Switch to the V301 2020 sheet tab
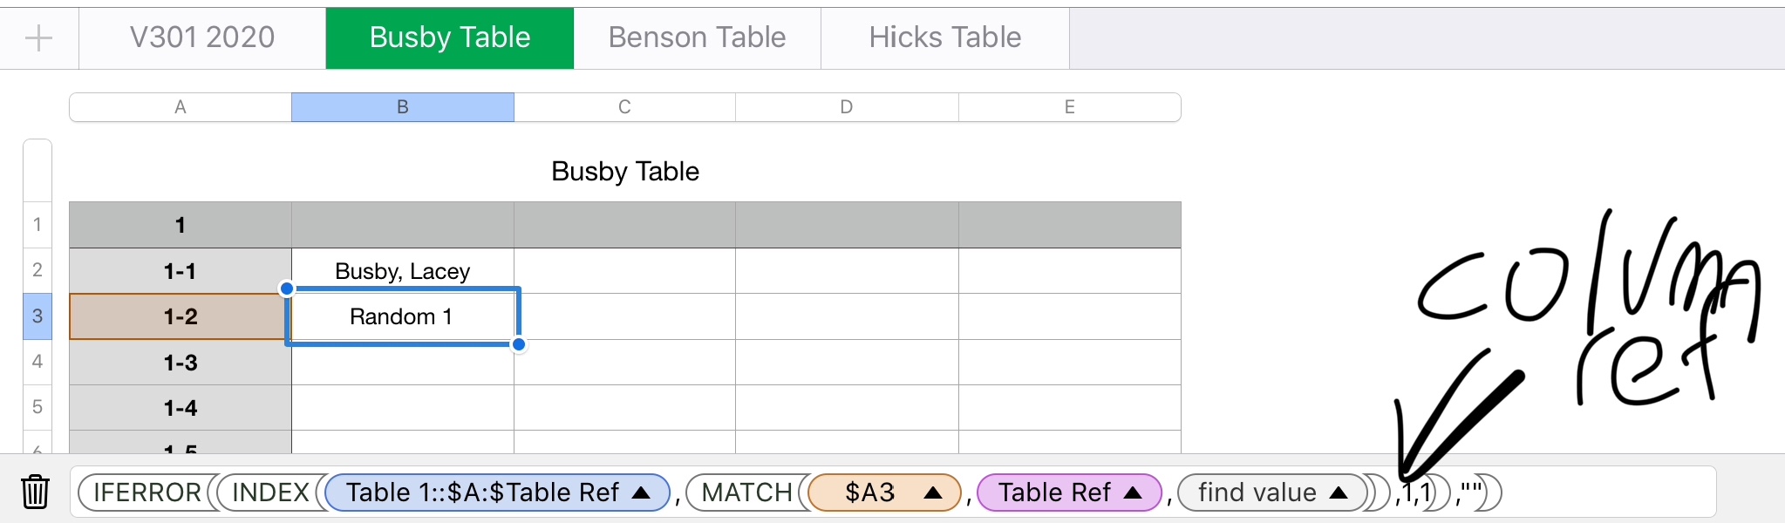The width and height of the screenshot is (1785, 523). pos(202,37)
